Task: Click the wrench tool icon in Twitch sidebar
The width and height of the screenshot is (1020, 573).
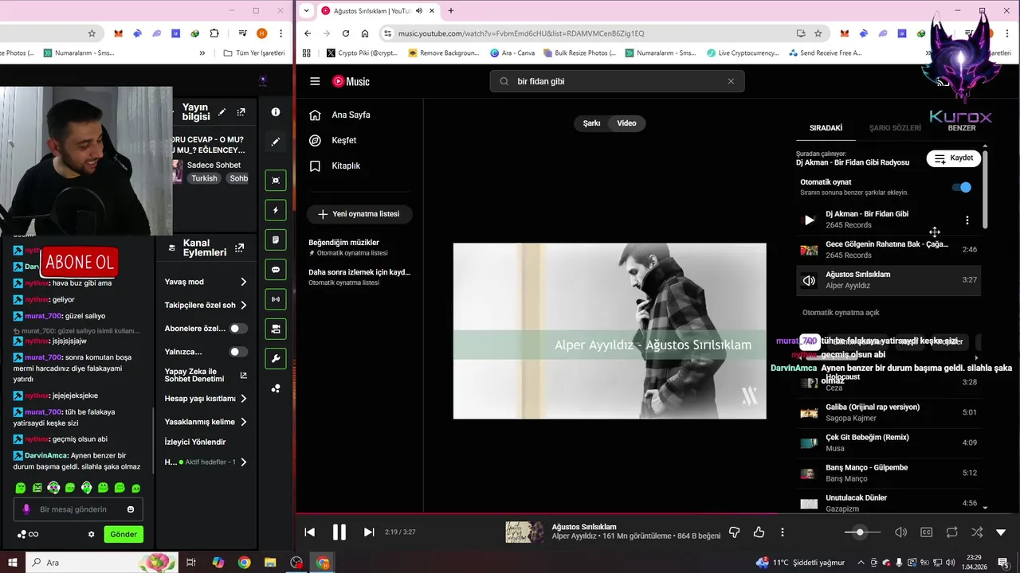Action: coord(276,358)
